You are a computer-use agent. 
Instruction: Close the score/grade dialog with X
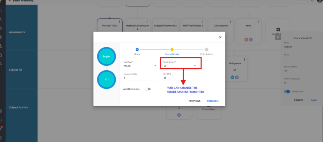coord(220,37)
